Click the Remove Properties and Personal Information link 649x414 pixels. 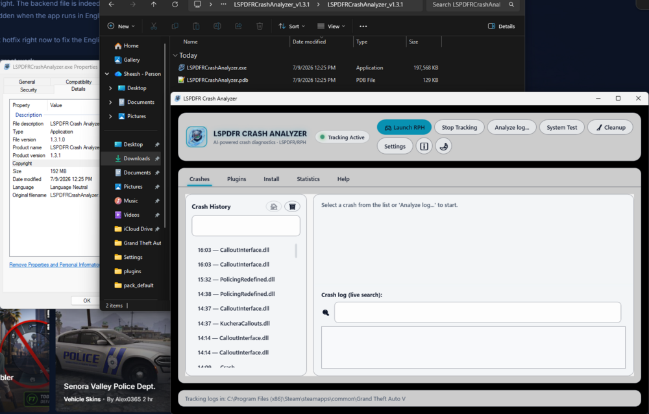(x=55, y=265)
